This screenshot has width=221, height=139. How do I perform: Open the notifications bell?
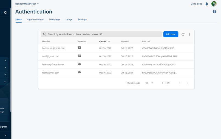(x=207, y=4)
